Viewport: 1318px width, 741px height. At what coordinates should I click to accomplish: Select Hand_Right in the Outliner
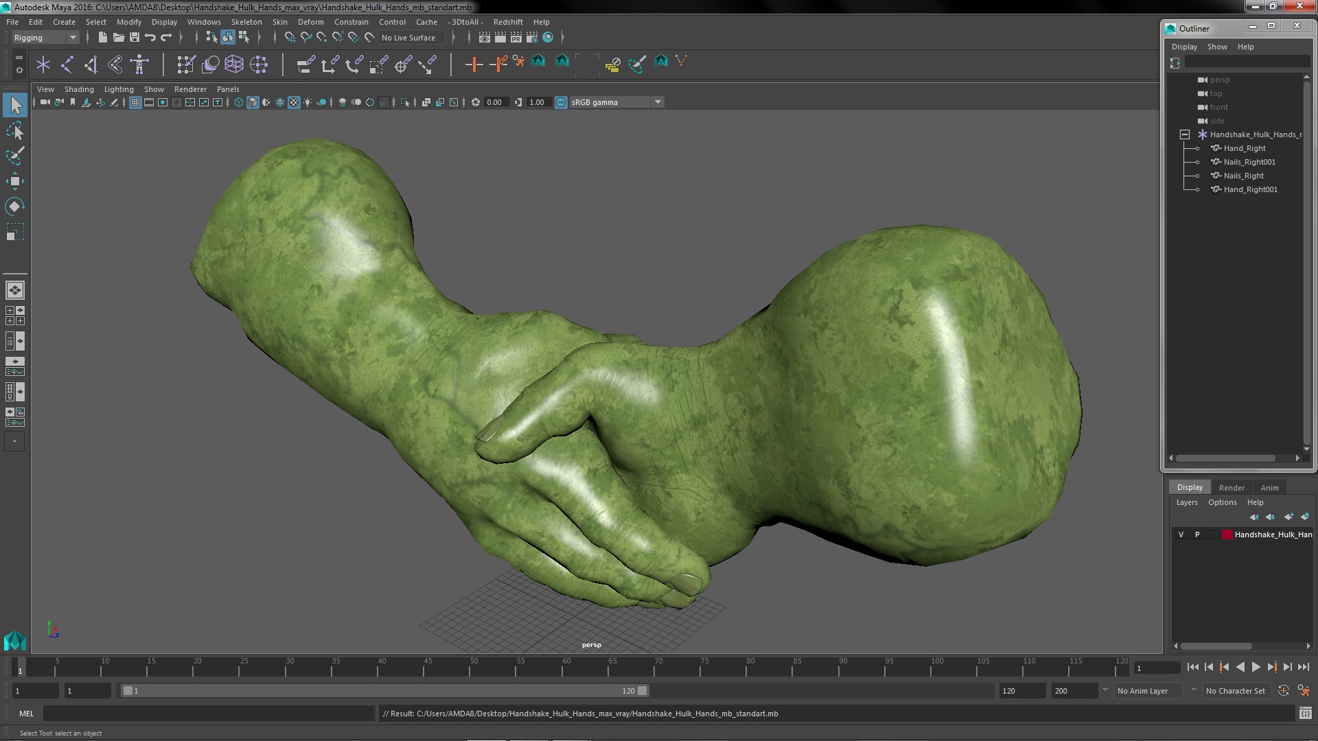click(1244, 148)
